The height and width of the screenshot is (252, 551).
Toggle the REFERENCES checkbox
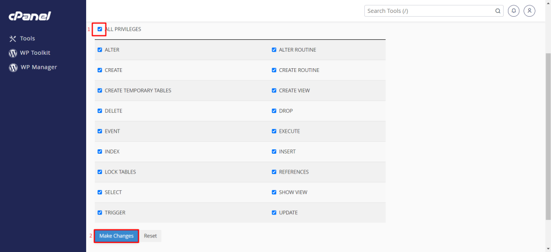tap(274, 172)
